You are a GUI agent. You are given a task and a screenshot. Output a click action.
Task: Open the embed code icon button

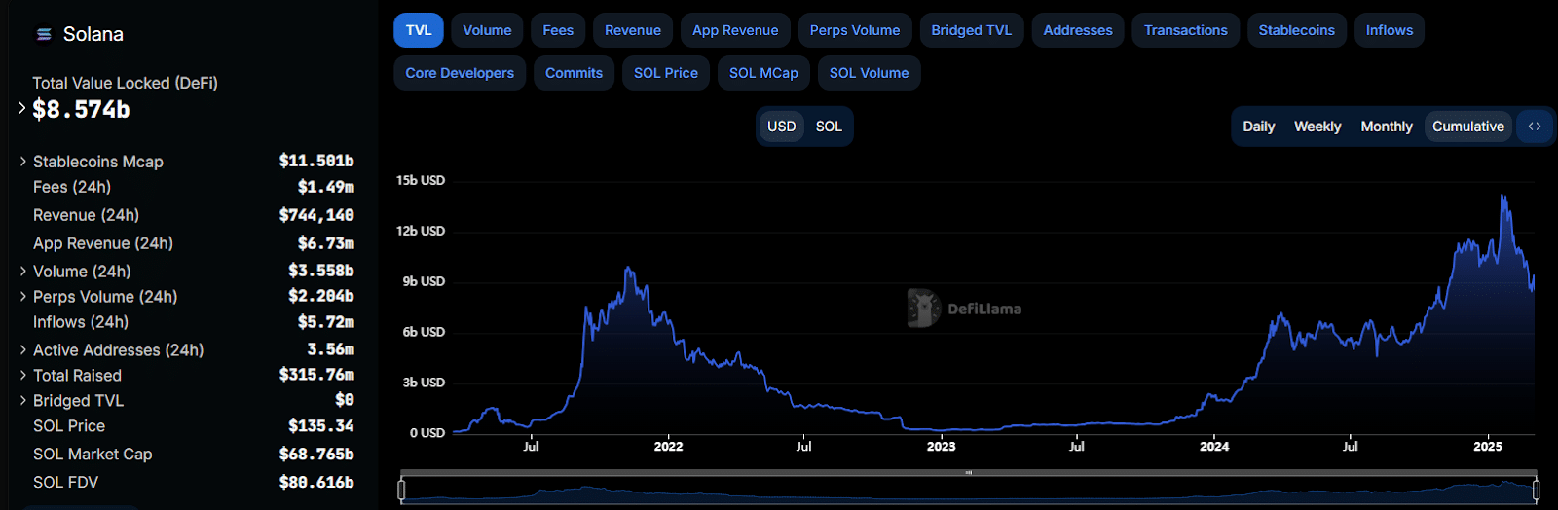pos(1535,127)
